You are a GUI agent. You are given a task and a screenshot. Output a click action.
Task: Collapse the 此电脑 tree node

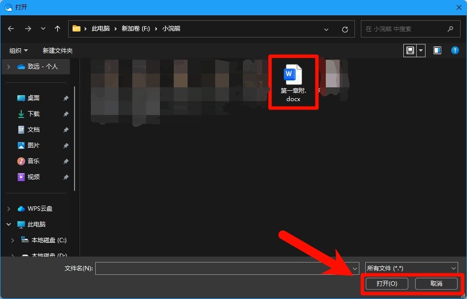coord(9,224)
